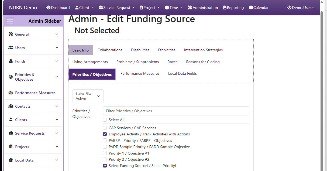Screen dimensions: 327x171
Task: Expand the Contacts sidebar section chevron
Action: pos(57,106)
